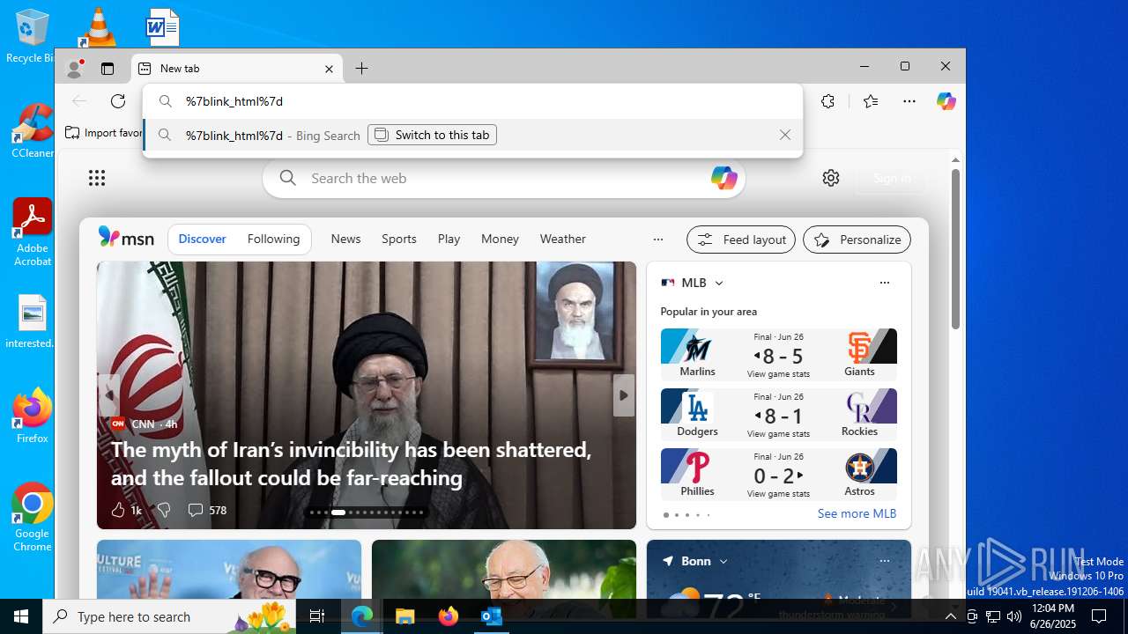The image size is (1128, 634).
Task: Open the apps grid launcher
Action: [97, 178]
